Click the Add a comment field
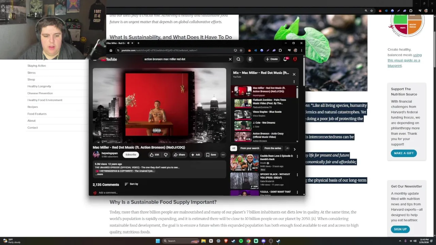This screenshot has width=436, height=245. pos(108,193)
